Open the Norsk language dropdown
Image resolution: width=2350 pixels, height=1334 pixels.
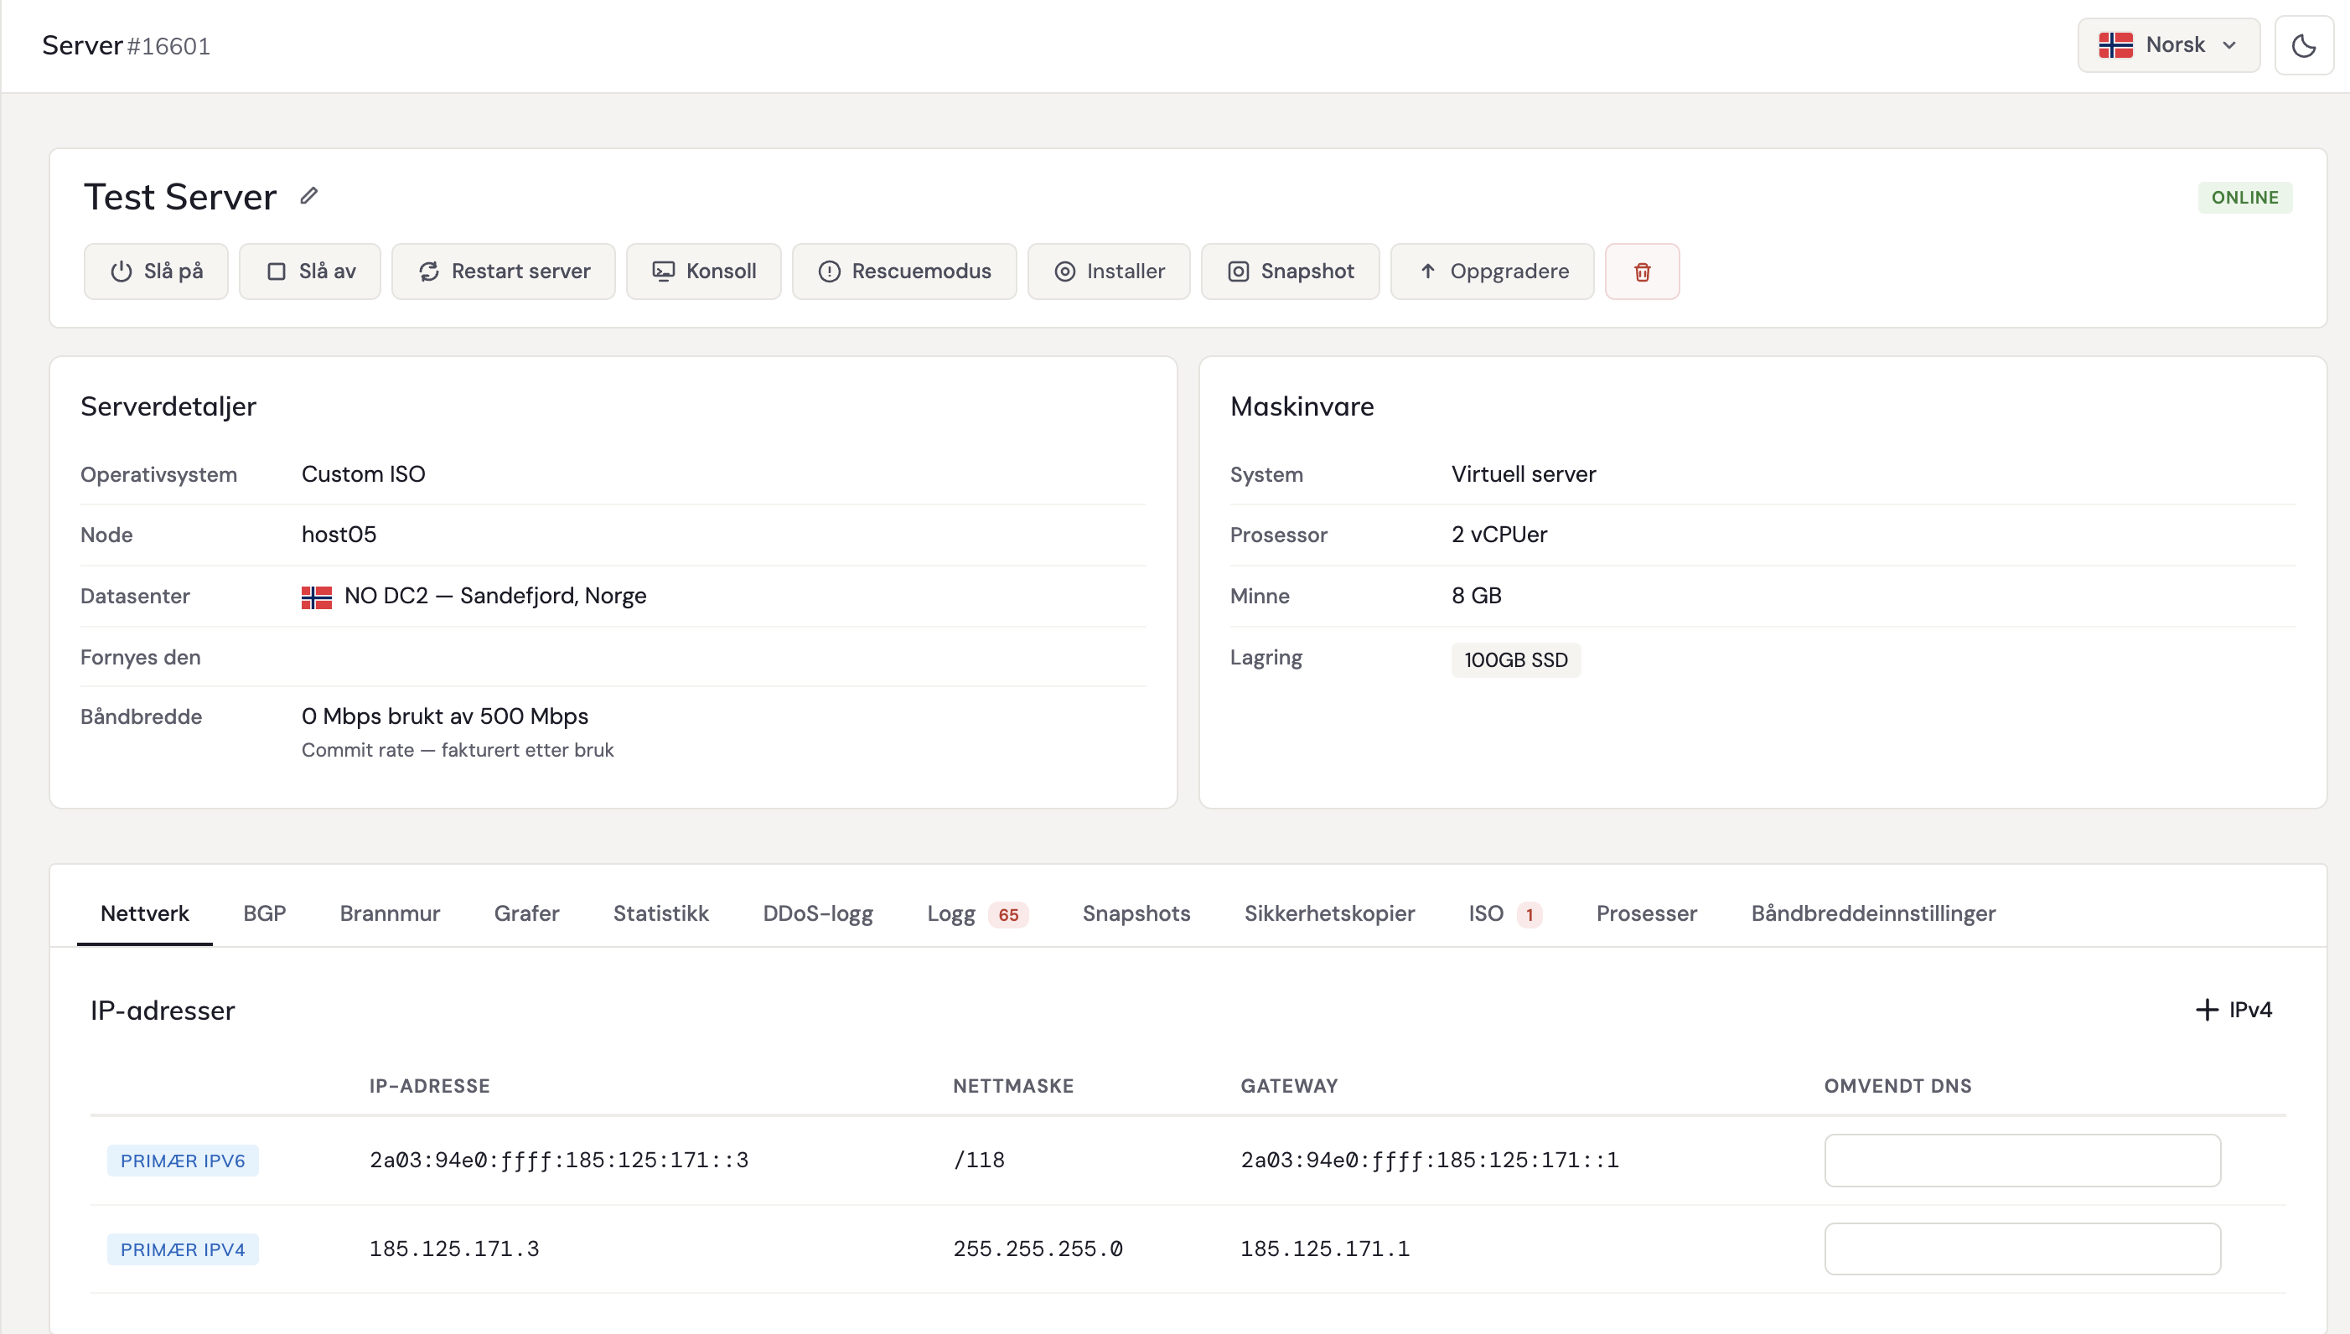coord(2167,45)
